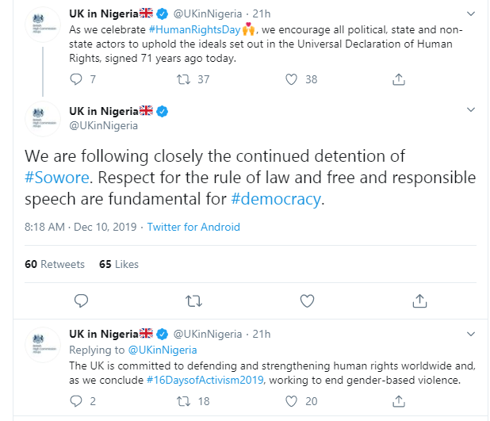This screenshot has height=421, width=490.
Task: Like the 16DaysofActivism2019 reply tweet
Action: [291, 401]
